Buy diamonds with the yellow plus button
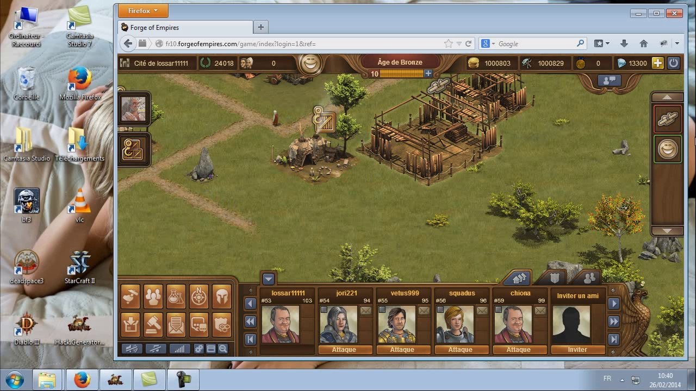The image size is (696, 391). [658, 63]
